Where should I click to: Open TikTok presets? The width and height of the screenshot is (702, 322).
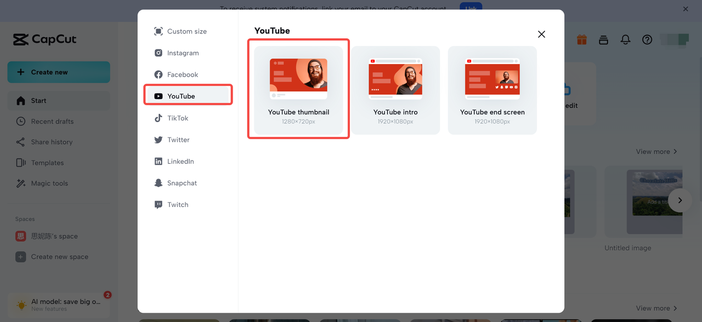(188, 118)
